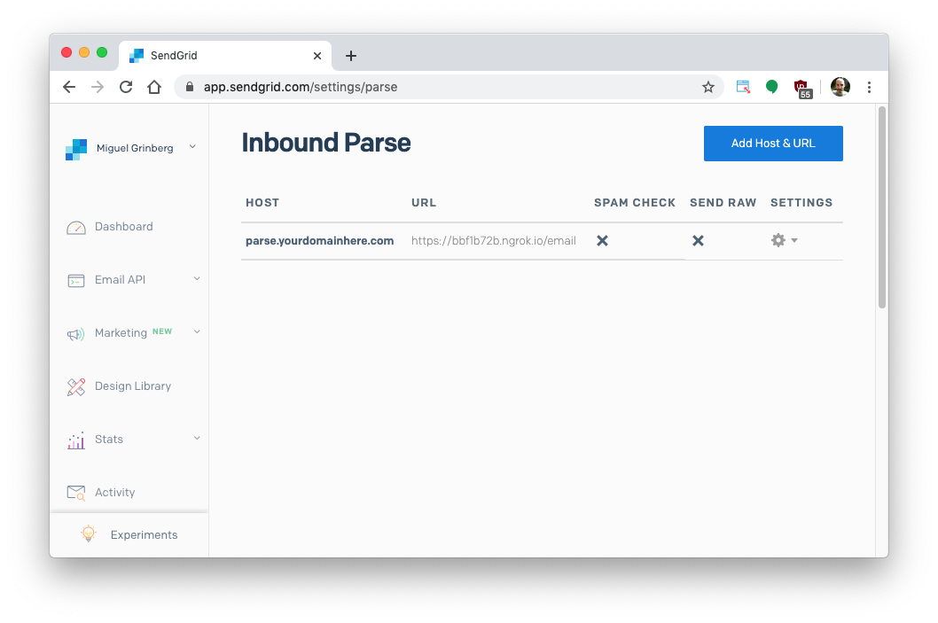Expand the Miguel Grinberg account menu

coord(192,147)
